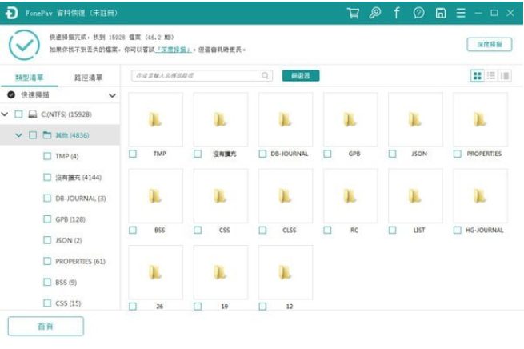Tick the checkbox under TMP folder thumbnail

[x=133, y=154]
